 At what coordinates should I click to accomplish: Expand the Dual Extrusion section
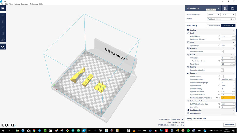pyautogui.click(x=211, y=110)
